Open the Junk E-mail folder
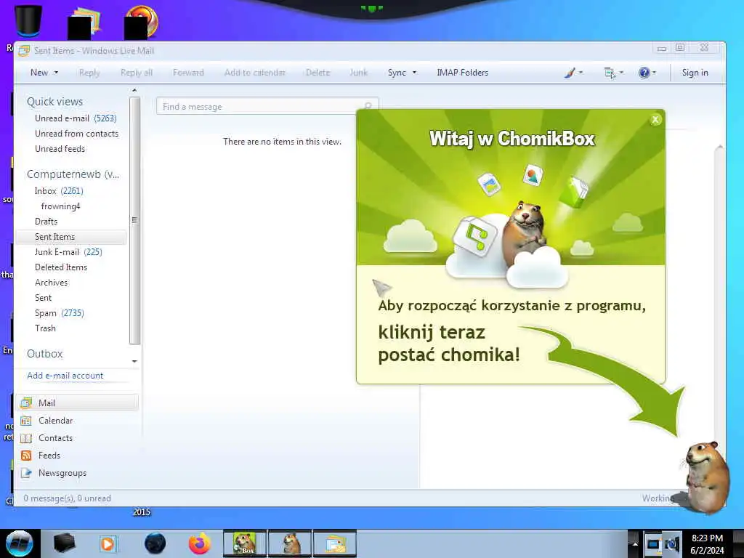This screenshot has width=744, height=558. click(x=68, y=252)
